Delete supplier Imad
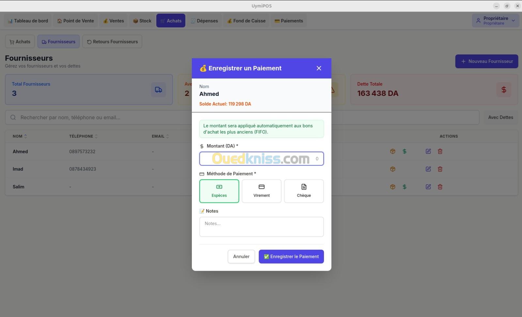Screen dimensions: 522x317 440,169
